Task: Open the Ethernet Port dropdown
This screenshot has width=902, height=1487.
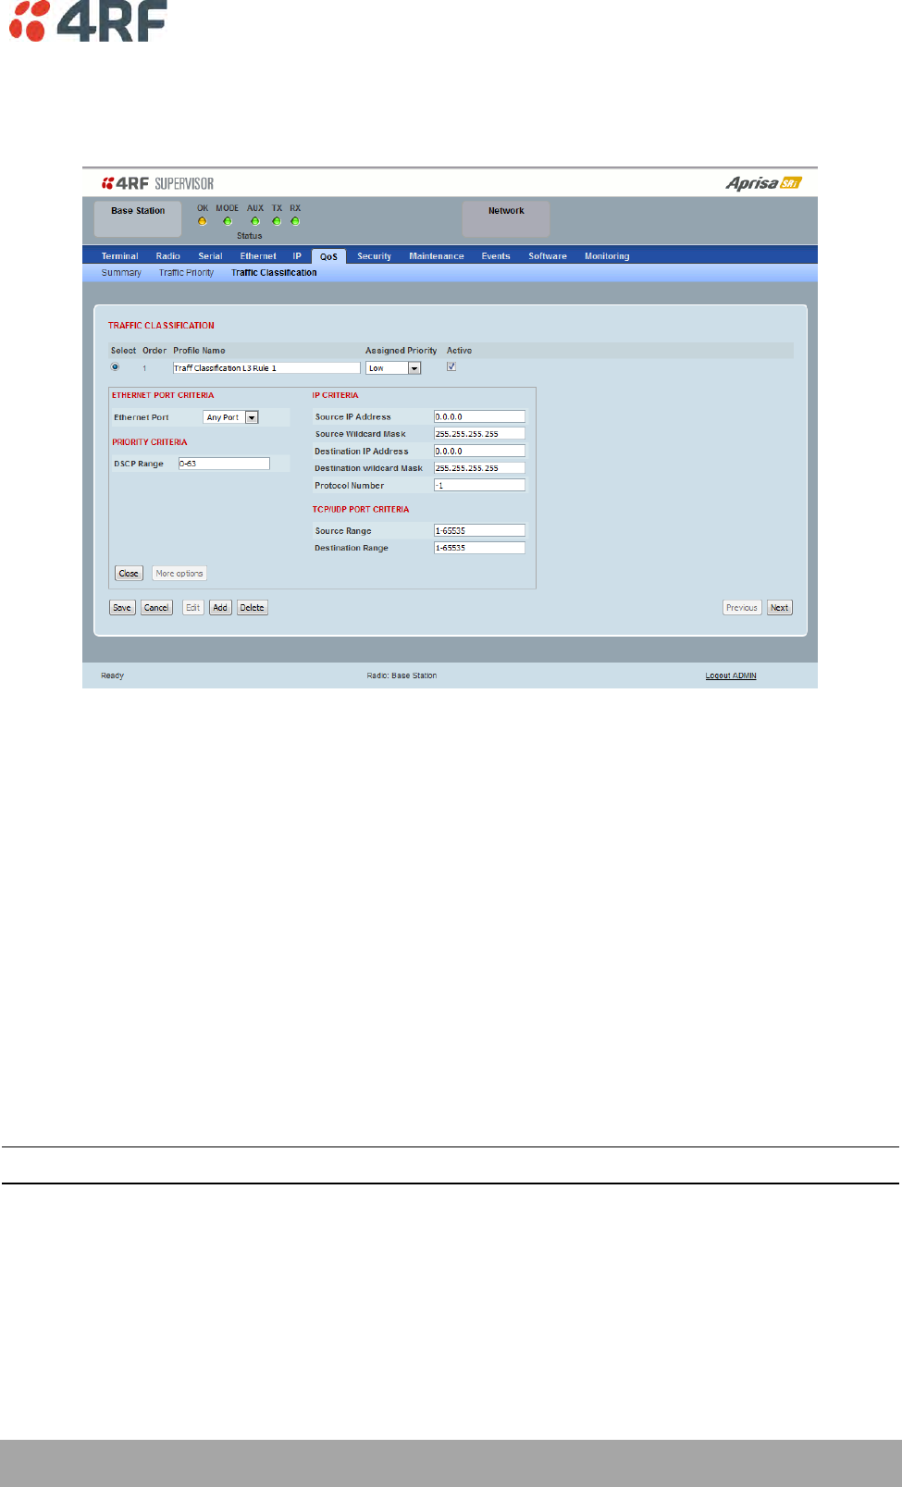Action: [230, 417]
